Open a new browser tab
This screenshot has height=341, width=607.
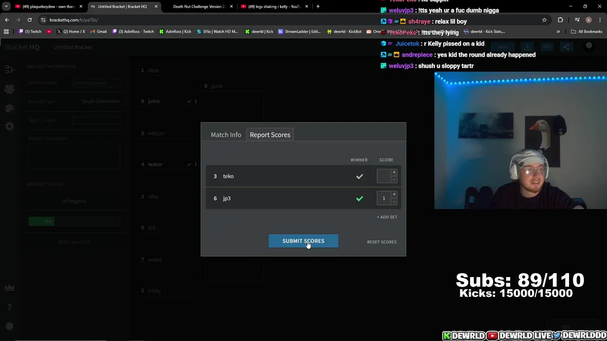[318, 7]
